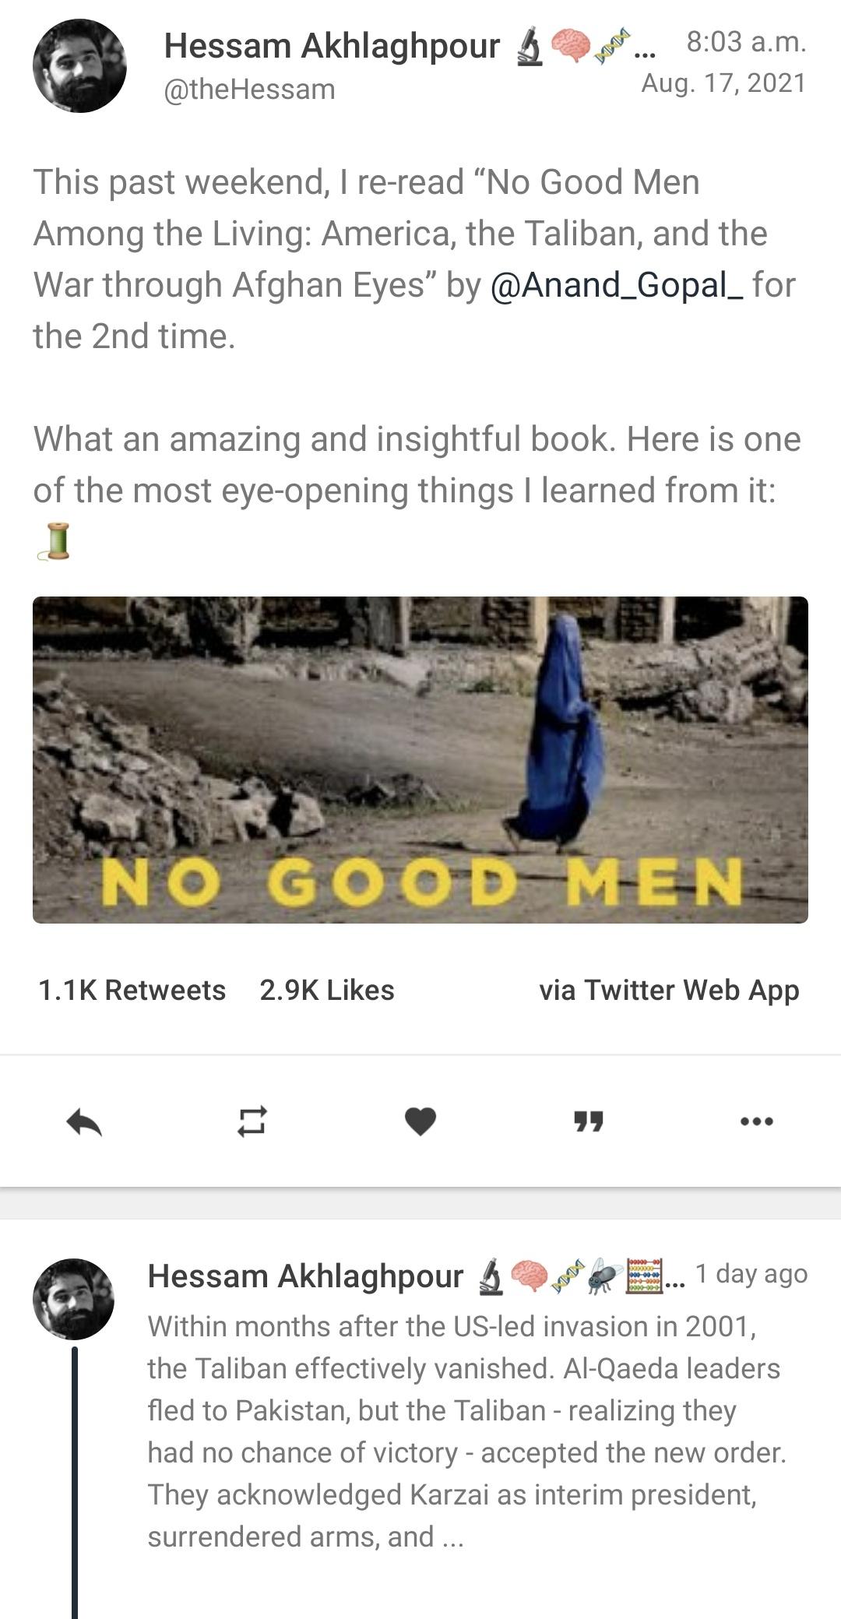Open @Anand_Gopal_'s profile
Screen dimensions: 841x1619
(619, 287)
